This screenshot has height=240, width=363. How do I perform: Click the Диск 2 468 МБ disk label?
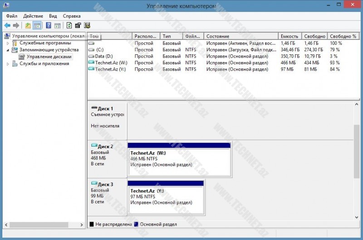(108, 159)
